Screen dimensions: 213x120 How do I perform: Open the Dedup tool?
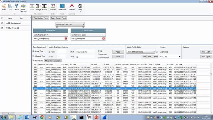[x=16, y=7]
